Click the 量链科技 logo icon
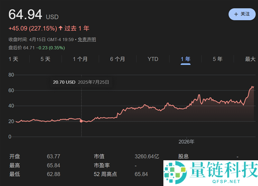258x186 pixels. pyautogui.click(x=175, y=172)
